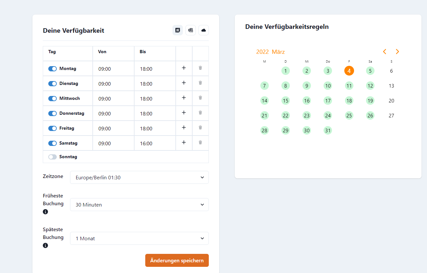
Task: Edit the Montag start time 09:00
Action: pyautogui.click(x=113, y=69)
